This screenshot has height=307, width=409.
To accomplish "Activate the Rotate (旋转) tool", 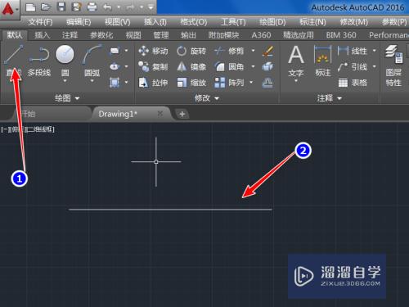I will [x=191, y=51].
